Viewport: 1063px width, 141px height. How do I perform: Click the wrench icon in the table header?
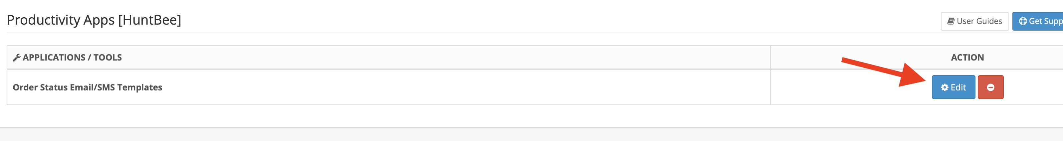pos(17,58)
